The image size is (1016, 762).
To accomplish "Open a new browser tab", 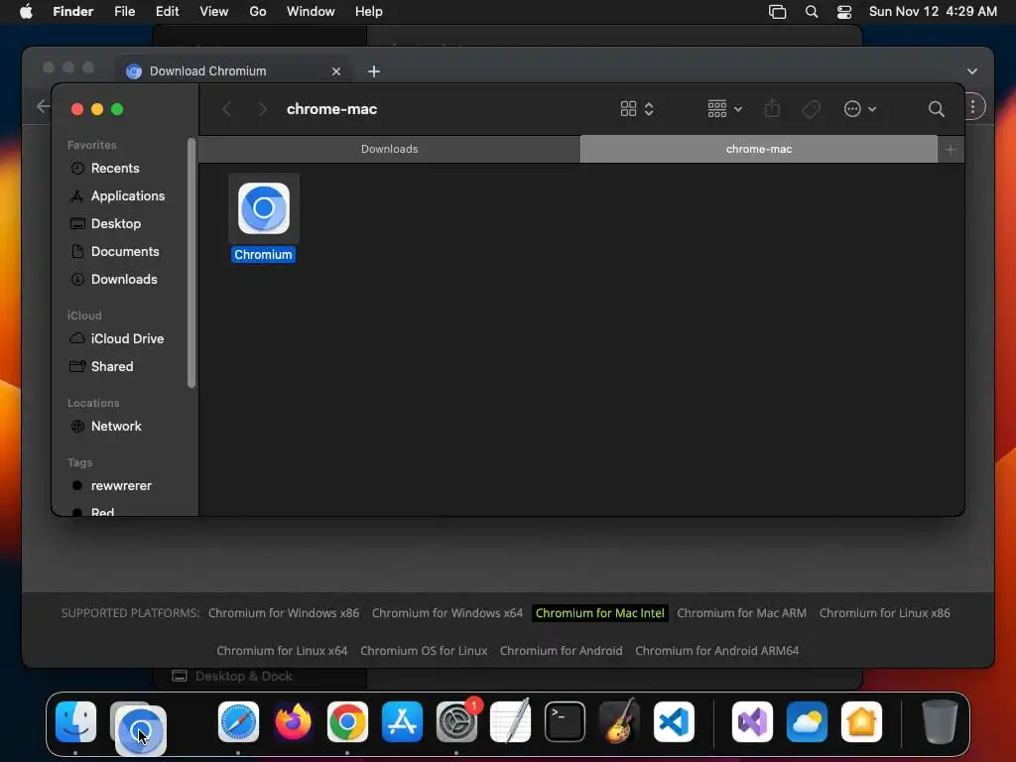I will pyautogui.click(x=374, y=71).
